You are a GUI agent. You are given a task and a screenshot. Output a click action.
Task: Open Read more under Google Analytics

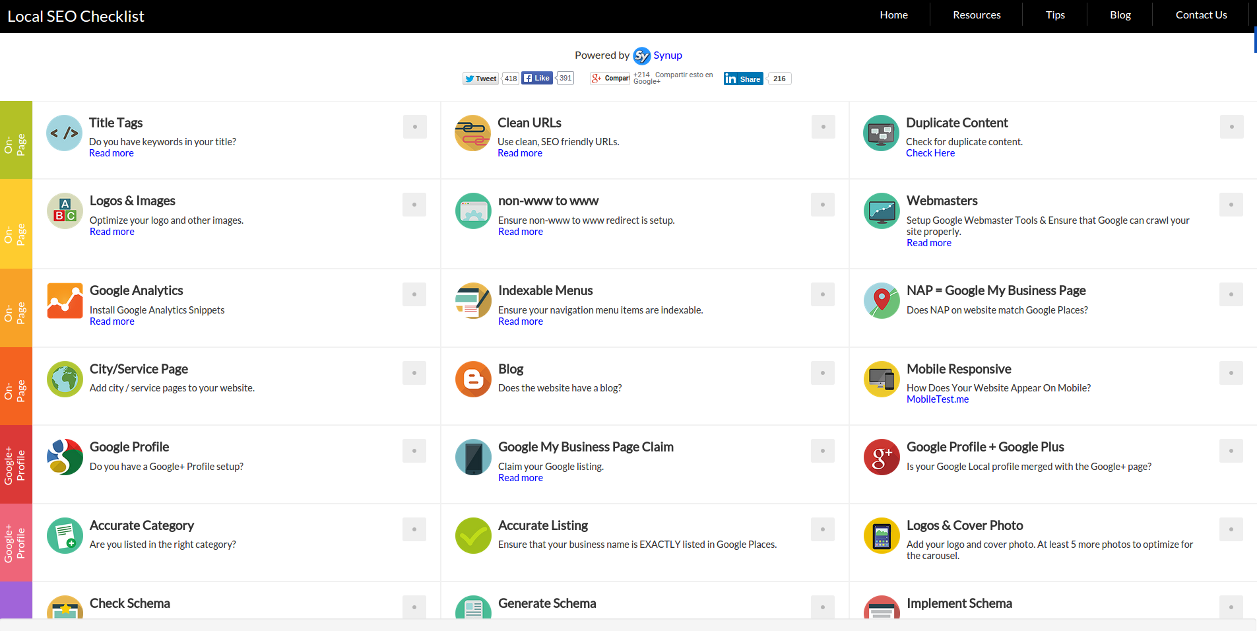point(112,321)
